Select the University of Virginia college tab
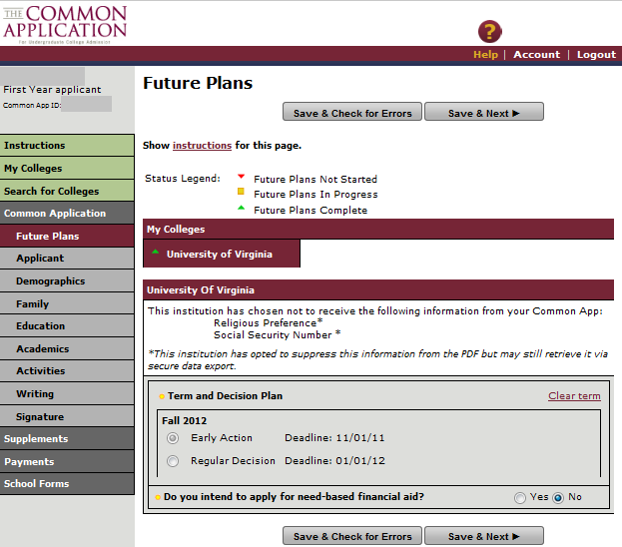This screenshot has height=547, width=622. coord(222,254)
